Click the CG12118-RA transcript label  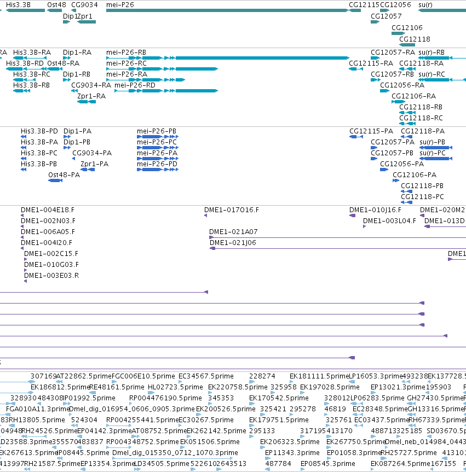422,63
